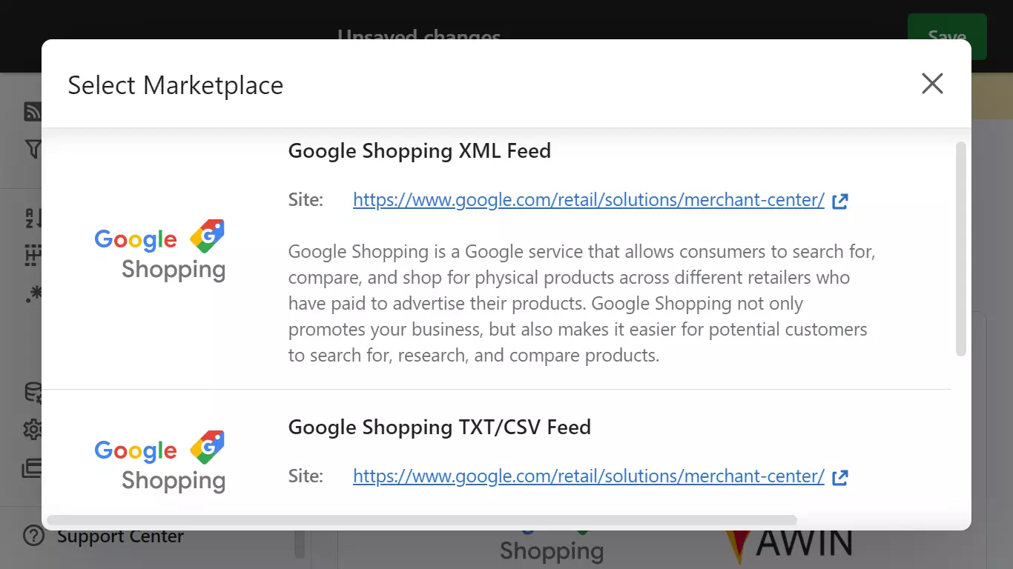The height and width of the screenshot is (569, 1013).
Task: Open the settings gear icon in sidebar
Action: point(33,429)
